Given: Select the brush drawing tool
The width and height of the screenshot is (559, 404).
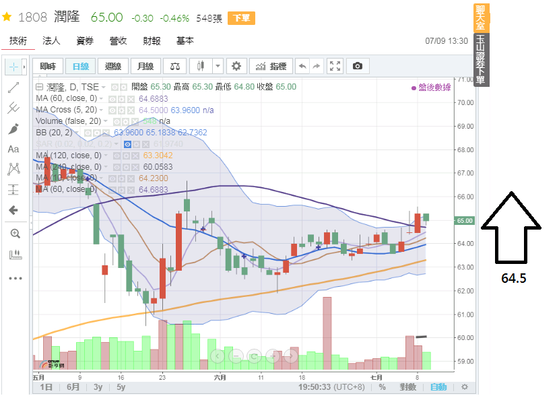Looking at the screenshot, I should (13, 129).
